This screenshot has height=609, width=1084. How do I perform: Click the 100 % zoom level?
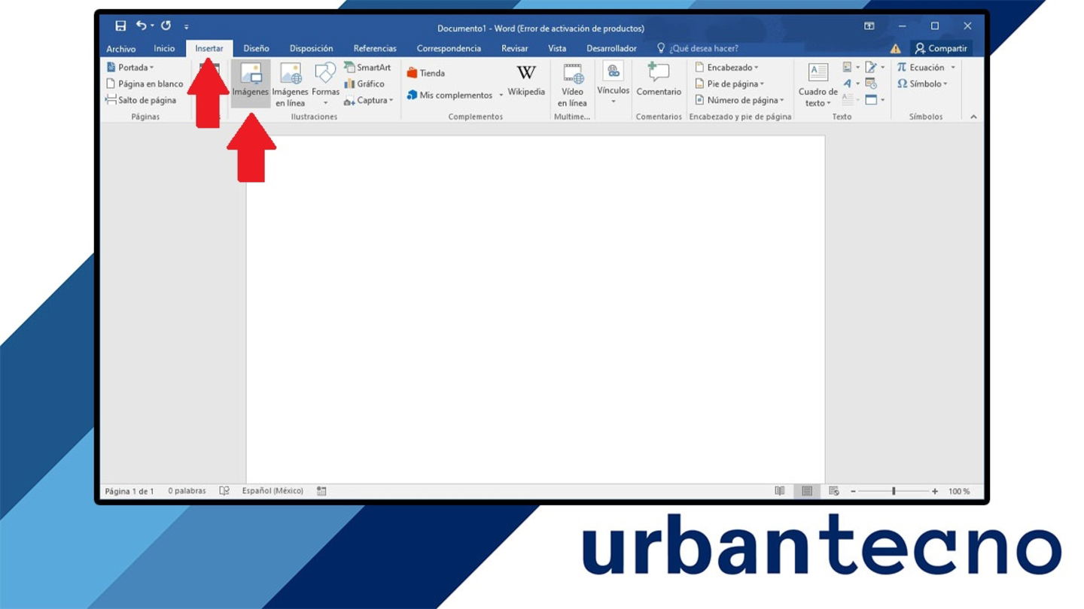[x=959, y=491]
